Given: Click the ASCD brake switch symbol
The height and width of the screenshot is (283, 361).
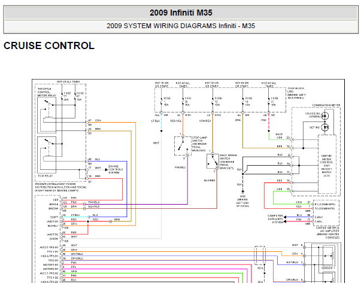Looking at the screenshot, I should click(x=213, y=162).
